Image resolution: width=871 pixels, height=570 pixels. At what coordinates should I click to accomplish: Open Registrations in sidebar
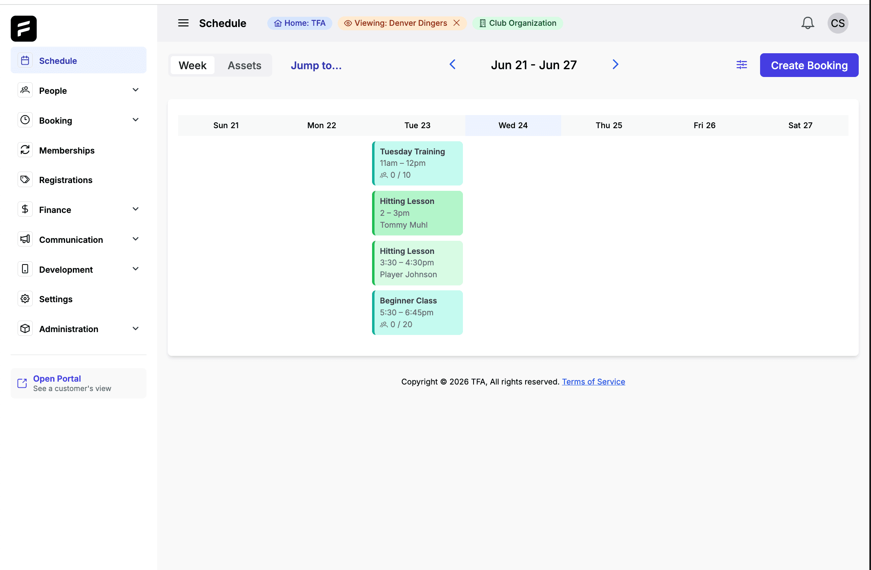79,180
